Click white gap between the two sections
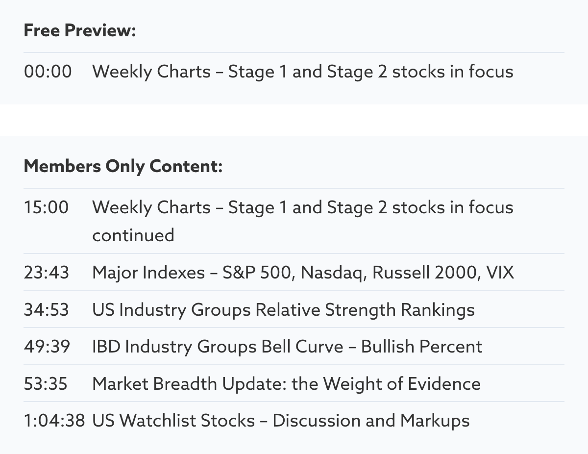Viewport: 588px width, 454px height. click(294, 120)
